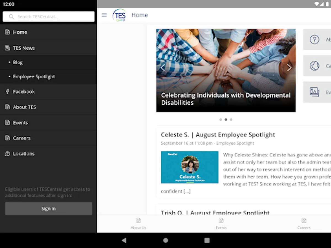Click the battery indicator in status bar

click(x=327, y=4)
